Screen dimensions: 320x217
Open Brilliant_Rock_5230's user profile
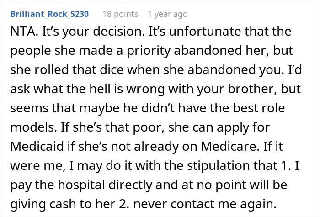pos(49,14)
